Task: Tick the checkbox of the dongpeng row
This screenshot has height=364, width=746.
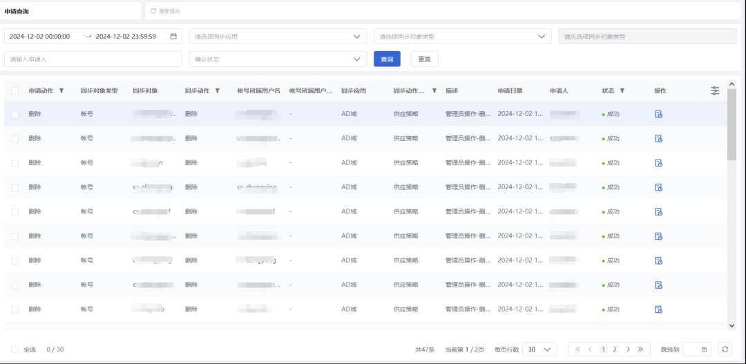Action: (15, 261)
